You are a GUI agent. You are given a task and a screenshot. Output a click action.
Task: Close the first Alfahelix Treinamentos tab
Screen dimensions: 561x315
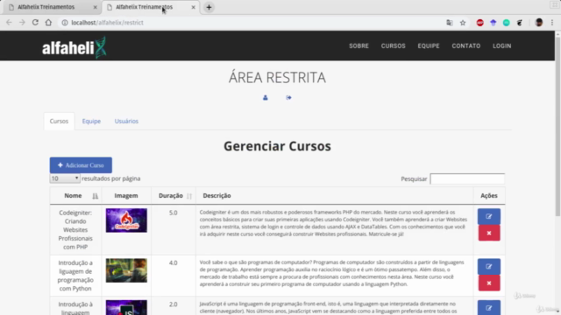(95, 7)
